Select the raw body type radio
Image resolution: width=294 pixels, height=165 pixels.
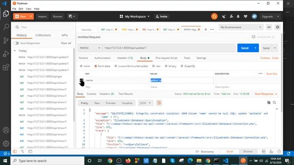(x=153, y=66)
